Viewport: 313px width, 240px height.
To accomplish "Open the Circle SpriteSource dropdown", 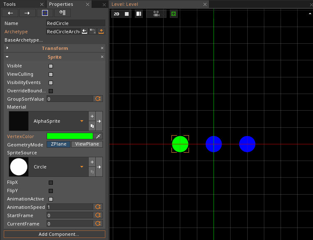I will pyautogui.click(x=82, y=167).
